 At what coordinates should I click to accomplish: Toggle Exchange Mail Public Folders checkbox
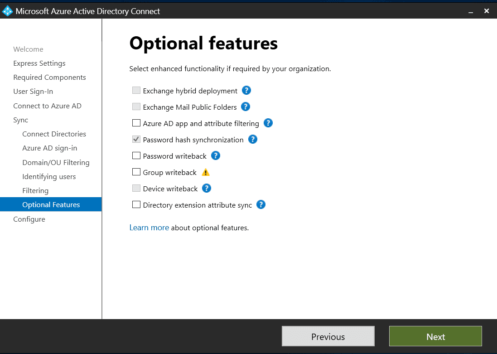(x=136, y=107)
